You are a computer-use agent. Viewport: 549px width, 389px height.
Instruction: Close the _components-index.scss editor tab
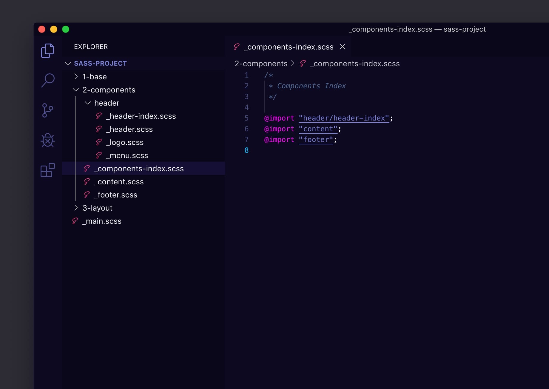click(x=342, y=47)
